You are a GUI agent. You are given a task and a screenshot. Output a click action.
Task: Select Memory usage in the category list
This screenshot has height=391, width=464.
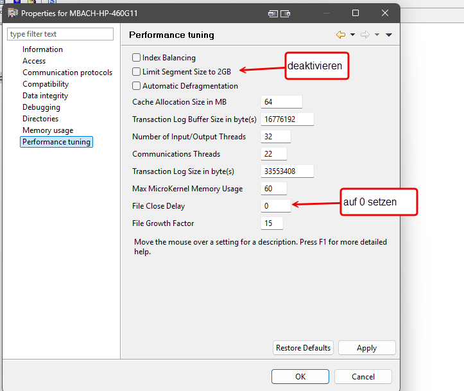pos(47,130)
